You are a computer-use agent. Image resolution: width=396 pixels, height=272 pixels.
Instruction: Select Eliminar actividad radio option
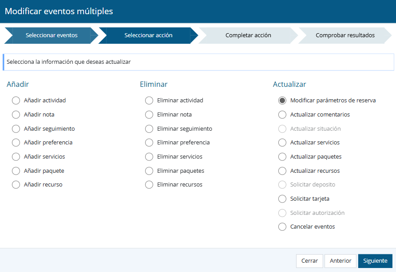pyautogui.click(x=149, y=101)
